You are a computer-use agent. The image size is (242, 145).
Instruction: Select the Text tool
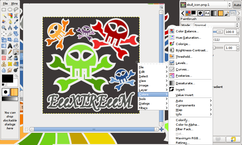coord(10,46)
